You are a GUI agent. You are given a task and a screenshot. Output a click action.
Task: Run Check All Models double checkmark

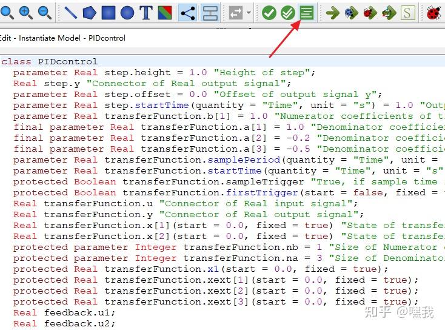pyautogui.click(x=288, y=13)
